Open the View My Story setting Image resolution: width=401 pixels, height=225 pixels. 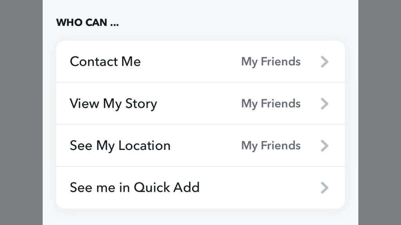[200, 104]
